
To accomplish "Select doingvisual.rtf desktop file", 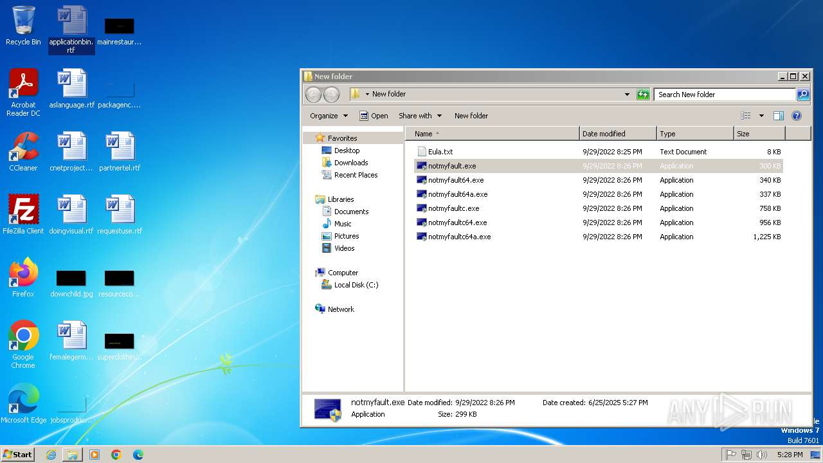I will (x=71, y=215).
